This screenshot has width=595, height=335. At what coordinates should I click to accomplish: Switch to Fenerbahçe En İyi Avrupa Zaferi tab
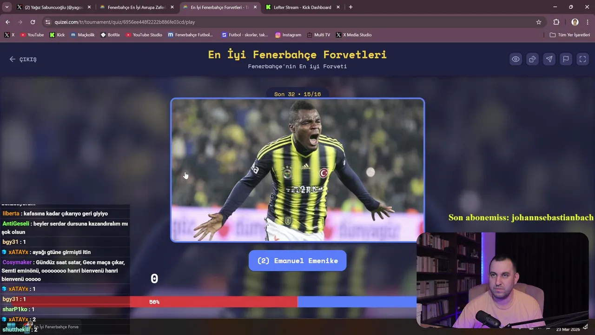(x=137, y=7)
